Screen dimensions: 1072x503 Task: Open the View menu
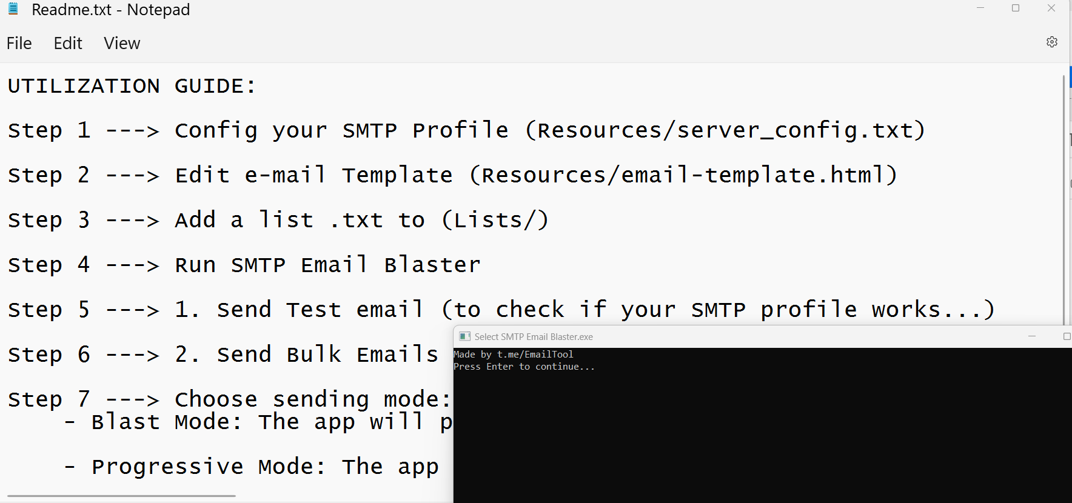click(x=122, y=43)
